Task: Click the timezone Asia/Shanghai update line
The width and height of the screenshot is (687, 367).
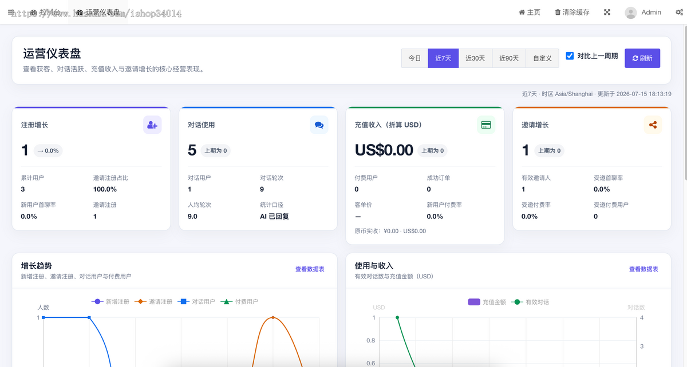Action: pos(597,94)
